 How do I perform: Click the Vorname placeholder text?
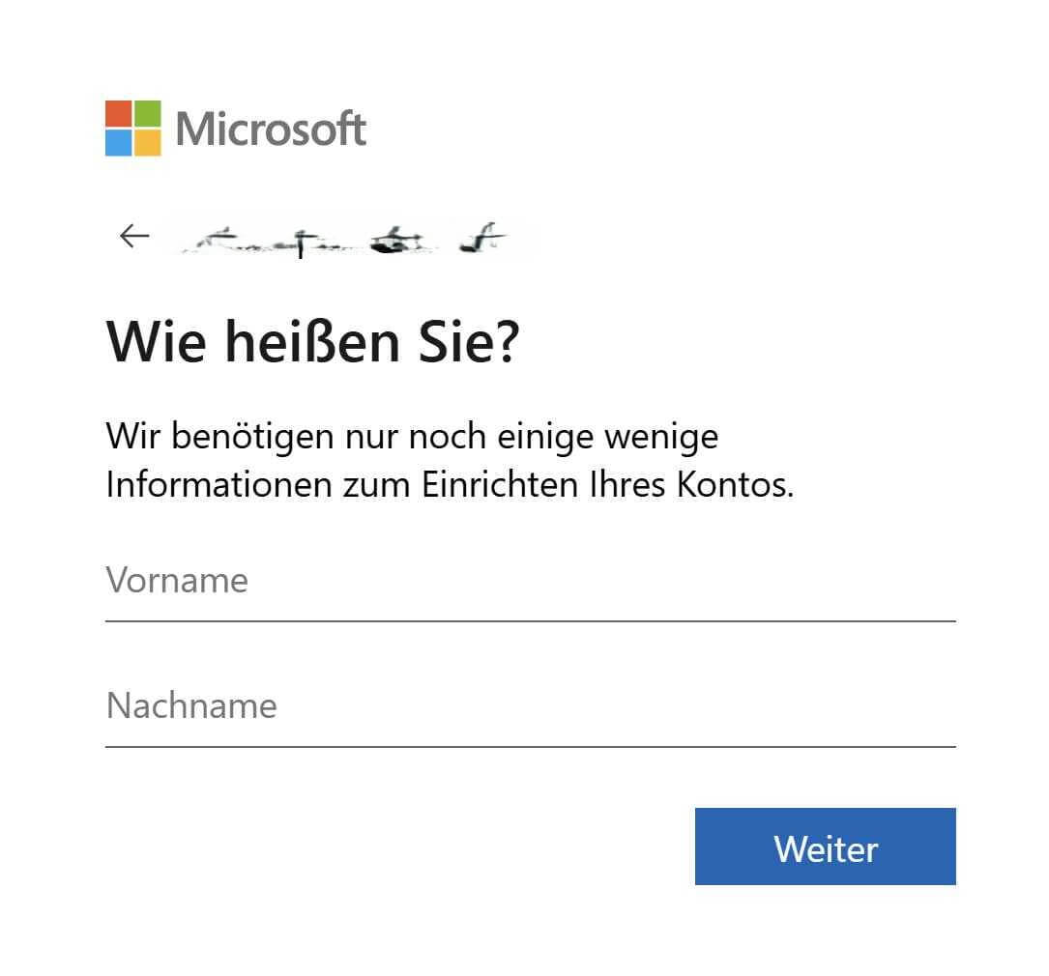coord(177,581)
